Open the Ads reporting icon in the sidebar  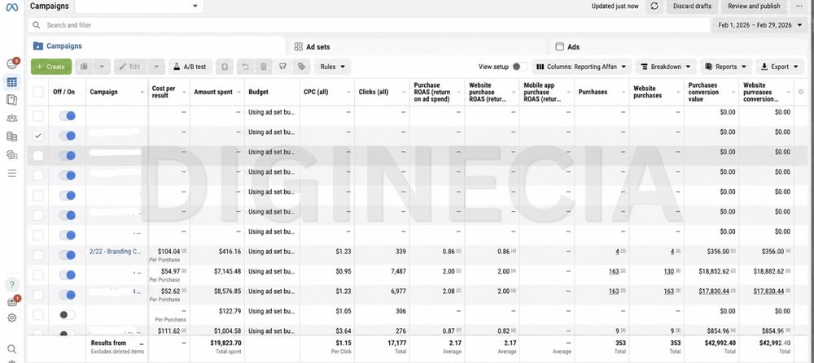click(12, 100)
